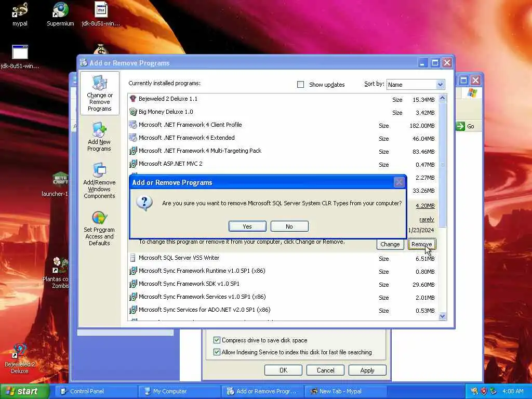Open Add/Remove Windows Components

99,181
